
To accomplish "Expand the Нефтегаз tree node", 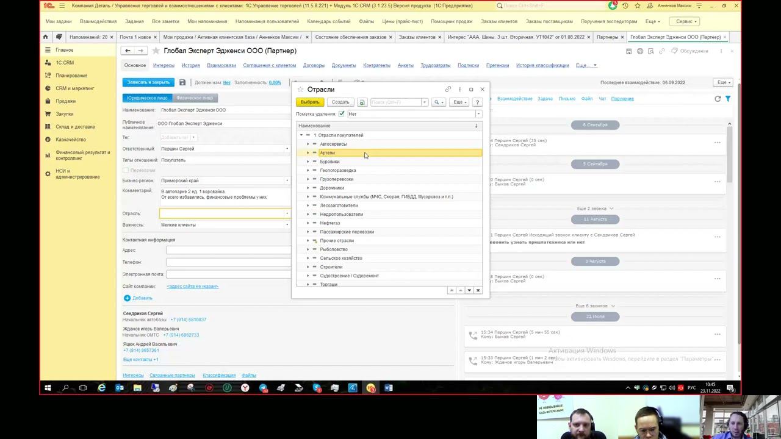I will (308, 223).
